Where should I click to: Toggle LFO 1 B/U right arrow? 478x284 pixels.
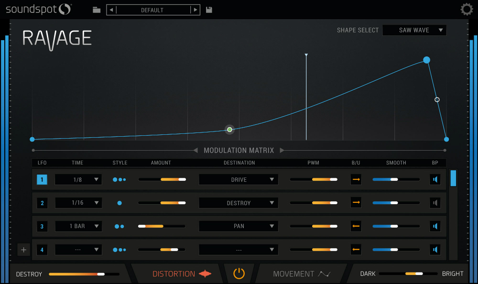(x=356, y=179)
